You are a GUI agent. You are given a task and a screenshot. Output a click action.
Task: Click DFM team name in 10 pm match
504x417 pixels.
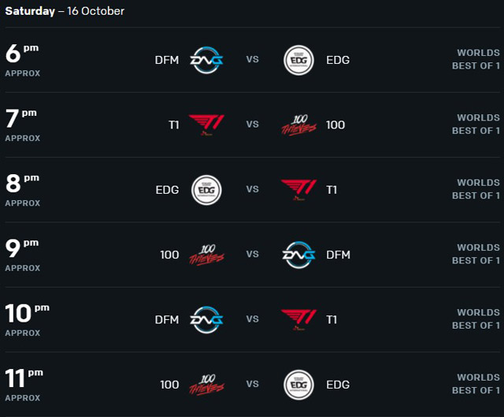[166, 320]
